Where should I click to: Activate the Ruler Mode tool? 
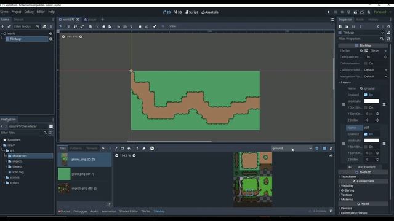[110, 26]
